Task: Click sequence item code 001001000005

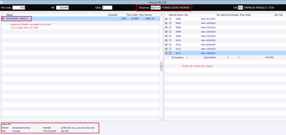Action: click(210, 57)
